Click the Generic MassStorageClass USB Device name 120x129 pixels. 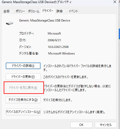pyautogui.click(x=45, y=20)
